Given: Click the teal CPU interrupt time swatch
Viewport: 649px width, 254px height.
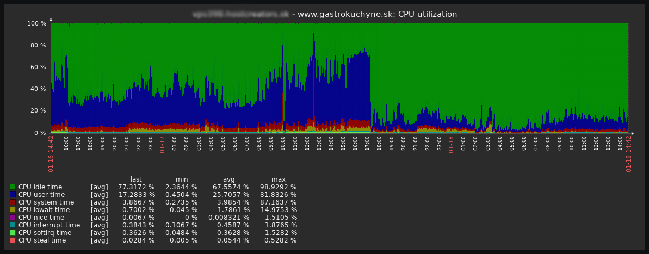Looking at the screenshot, I should point(13,225).
